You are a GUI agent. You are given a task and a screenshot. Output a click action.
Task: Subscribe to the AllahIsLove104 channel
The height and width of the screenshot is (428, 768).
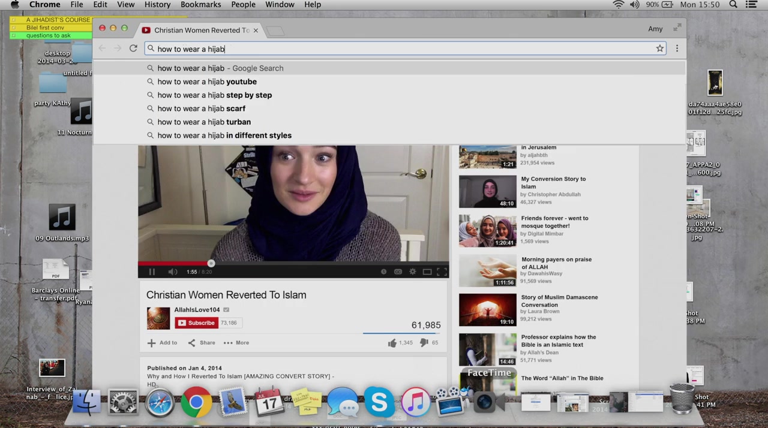coord(196,323)
